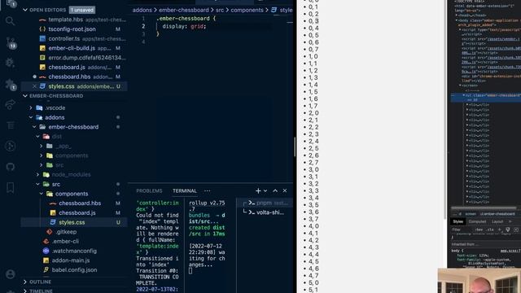Open the Computed tab in DevTools
Screen dimensions: 521x293
point(477,221)
